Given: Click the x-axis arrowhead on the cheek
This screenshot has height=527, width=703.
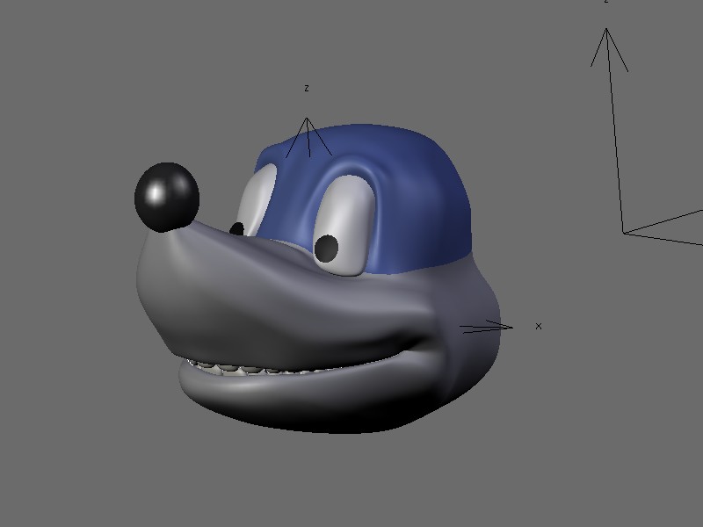Looking at the screenshot, I should [x=487, y=327].
